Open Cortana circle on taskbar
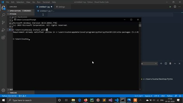This screenshot has height=103, width=183. [59, 100]
